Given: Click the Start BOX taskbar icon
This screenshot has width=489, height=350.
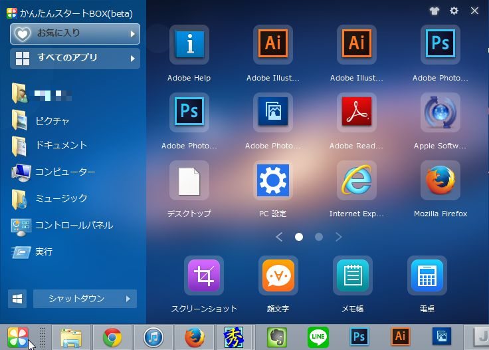Looking at the screenshot, I should point(17,337).
